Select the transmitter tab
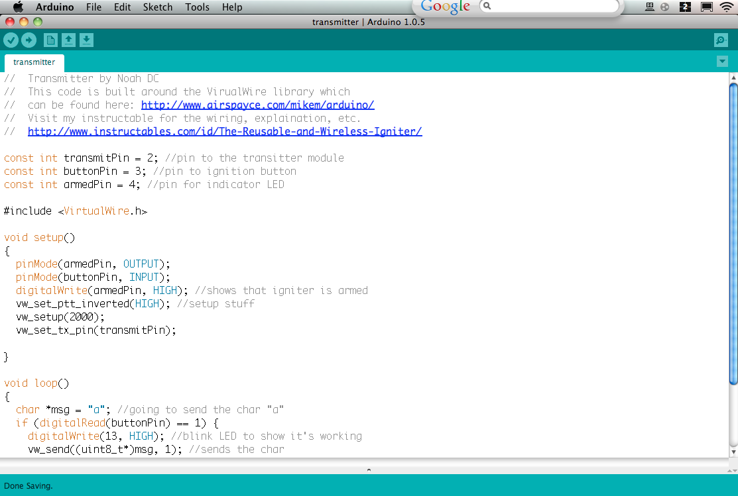This screenshot has height=496, width=738. [34, 62]
